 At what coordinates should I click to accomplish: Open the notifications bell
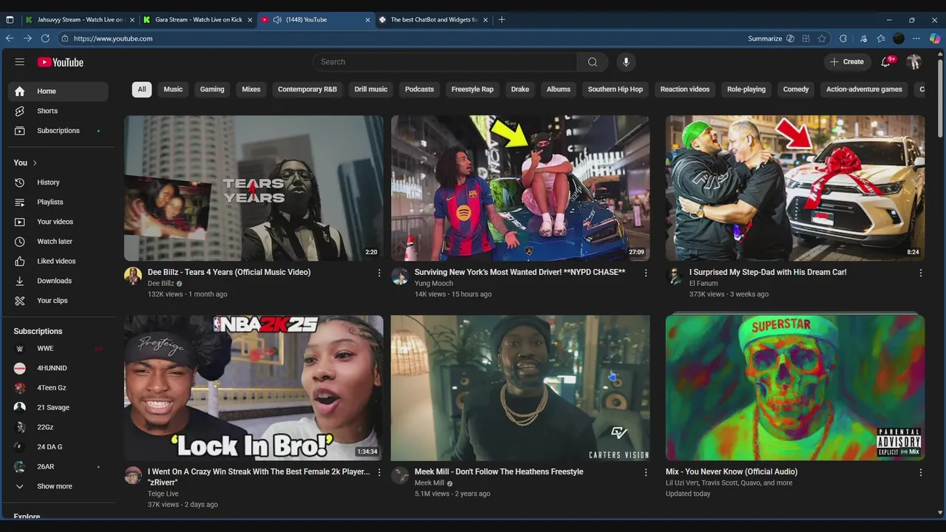click(886, 62)
